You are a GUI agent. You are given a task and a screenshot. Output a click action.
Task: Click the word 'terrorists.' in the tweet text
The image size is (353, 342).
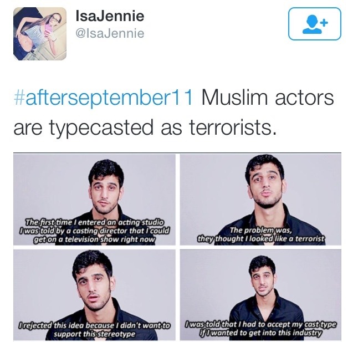coord(233,127)
